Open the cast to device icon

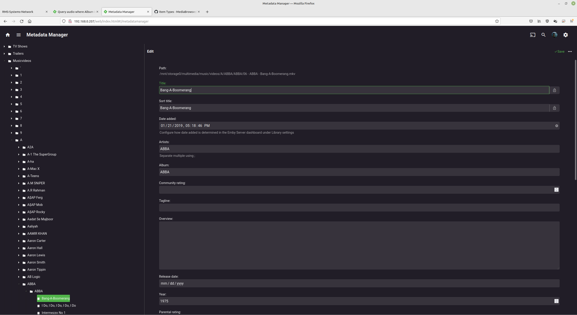(x=533, y=35)
